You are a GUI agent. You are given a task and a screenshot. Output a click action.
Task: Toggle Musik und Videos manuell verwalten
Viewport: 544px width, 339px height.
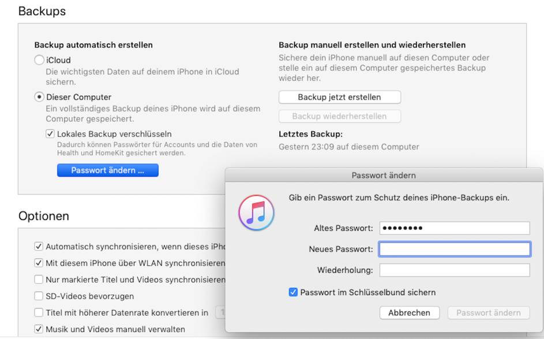coord(39,329)
